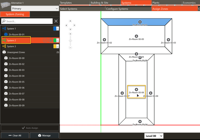Open the Economics tab
The height and width of the screenshot is (140, 200).
click(x=191, y=3)
